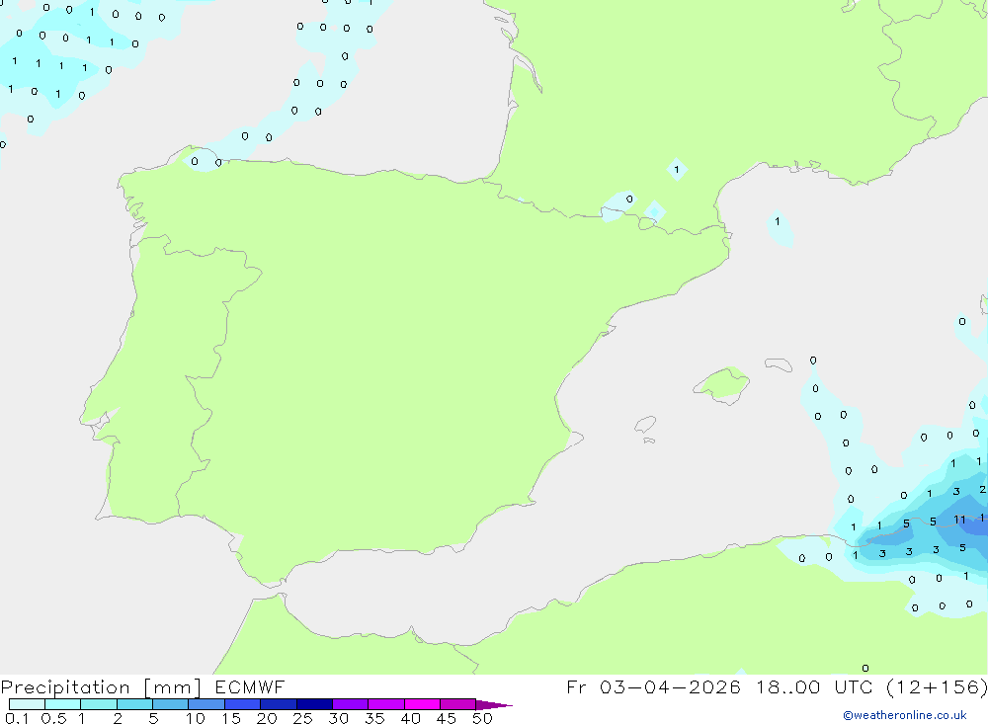Click the legend label '0.1'
This screenshot has height=724, width=988.
[17, 718]
